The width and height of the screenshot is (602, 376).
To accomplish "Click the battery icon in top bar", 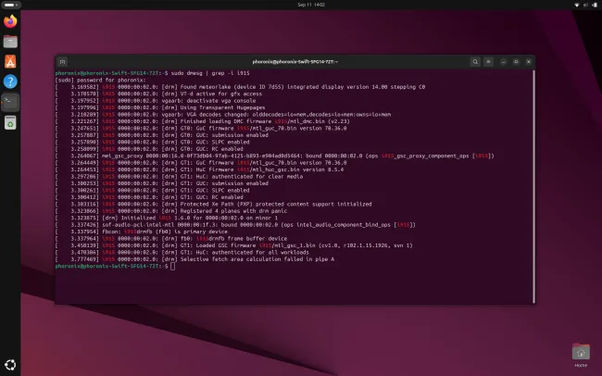I will (595, 5).
